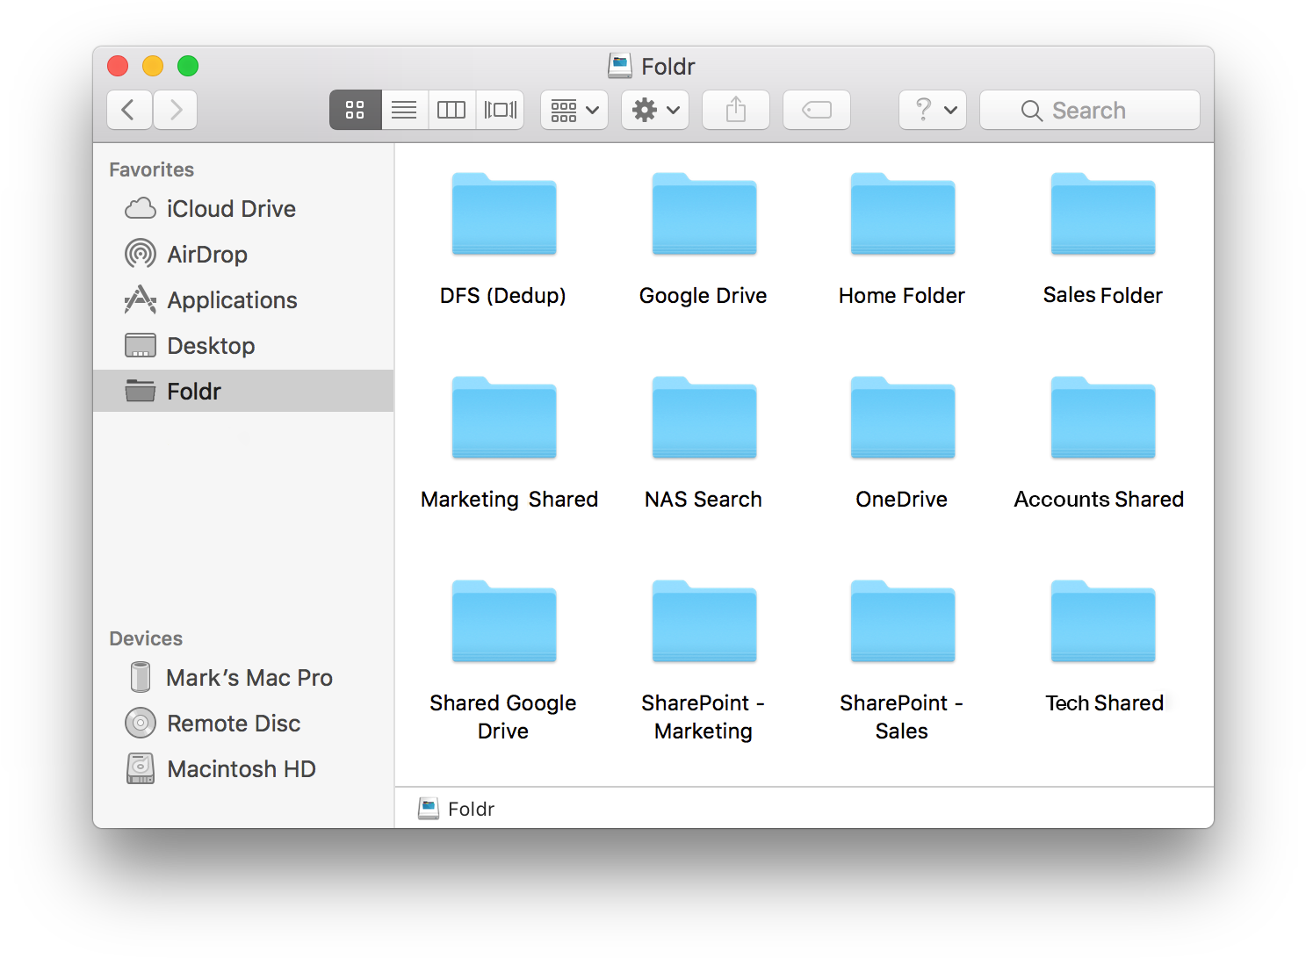Click the back navigation button

[129, 109]
